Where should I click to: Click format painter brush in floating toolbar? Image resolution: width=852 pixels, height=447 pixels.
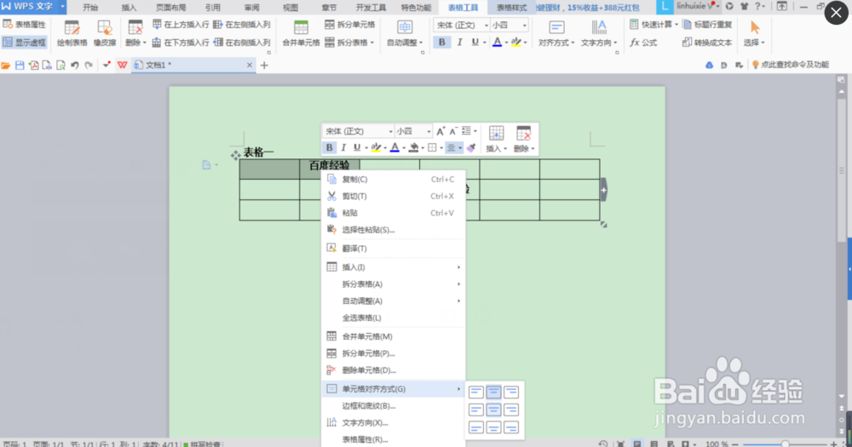[471, 147]
